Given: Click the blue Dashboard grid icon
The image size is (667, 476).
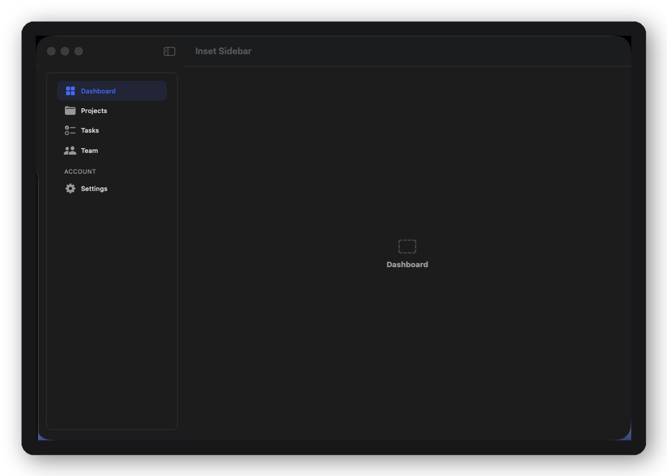Looking at the screenshot, I should pos(70,91).
